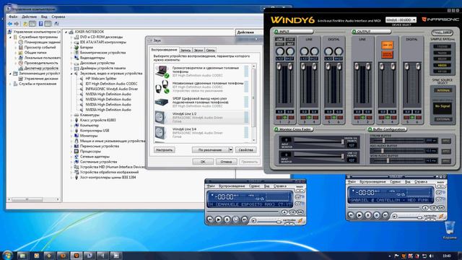
Task: Click the Stream Buffer slider handle
Action: (383, 141)
